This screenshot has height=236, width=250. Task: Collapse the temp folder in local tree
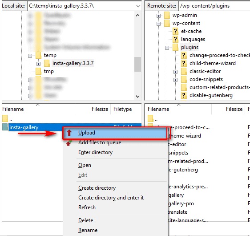(x=30, y=56)
